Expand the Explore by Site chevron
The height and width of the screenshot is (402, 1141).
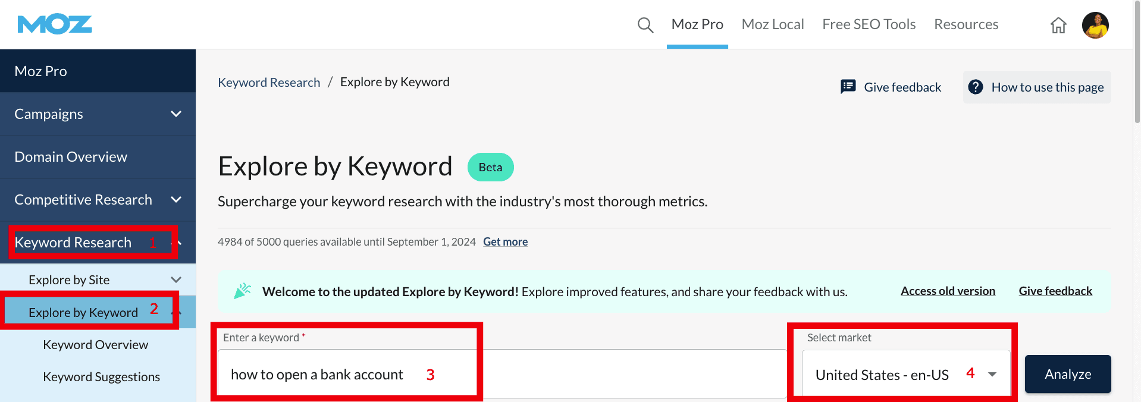tap(176, 279)
